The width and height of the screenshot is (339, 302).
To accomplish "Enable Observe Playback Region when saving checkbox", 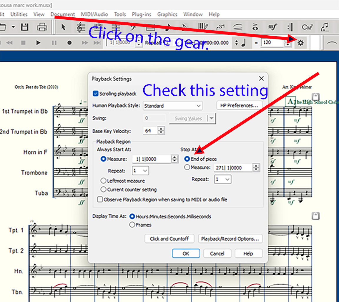I will point(100,200).
